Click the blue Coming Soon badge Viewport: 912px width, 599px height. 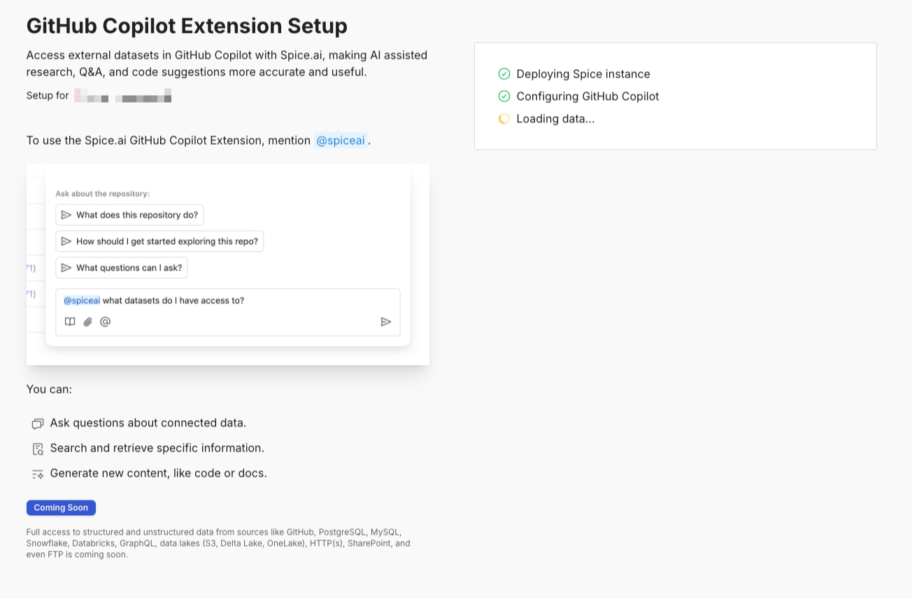pyautogui.click(x=61, y=507)
